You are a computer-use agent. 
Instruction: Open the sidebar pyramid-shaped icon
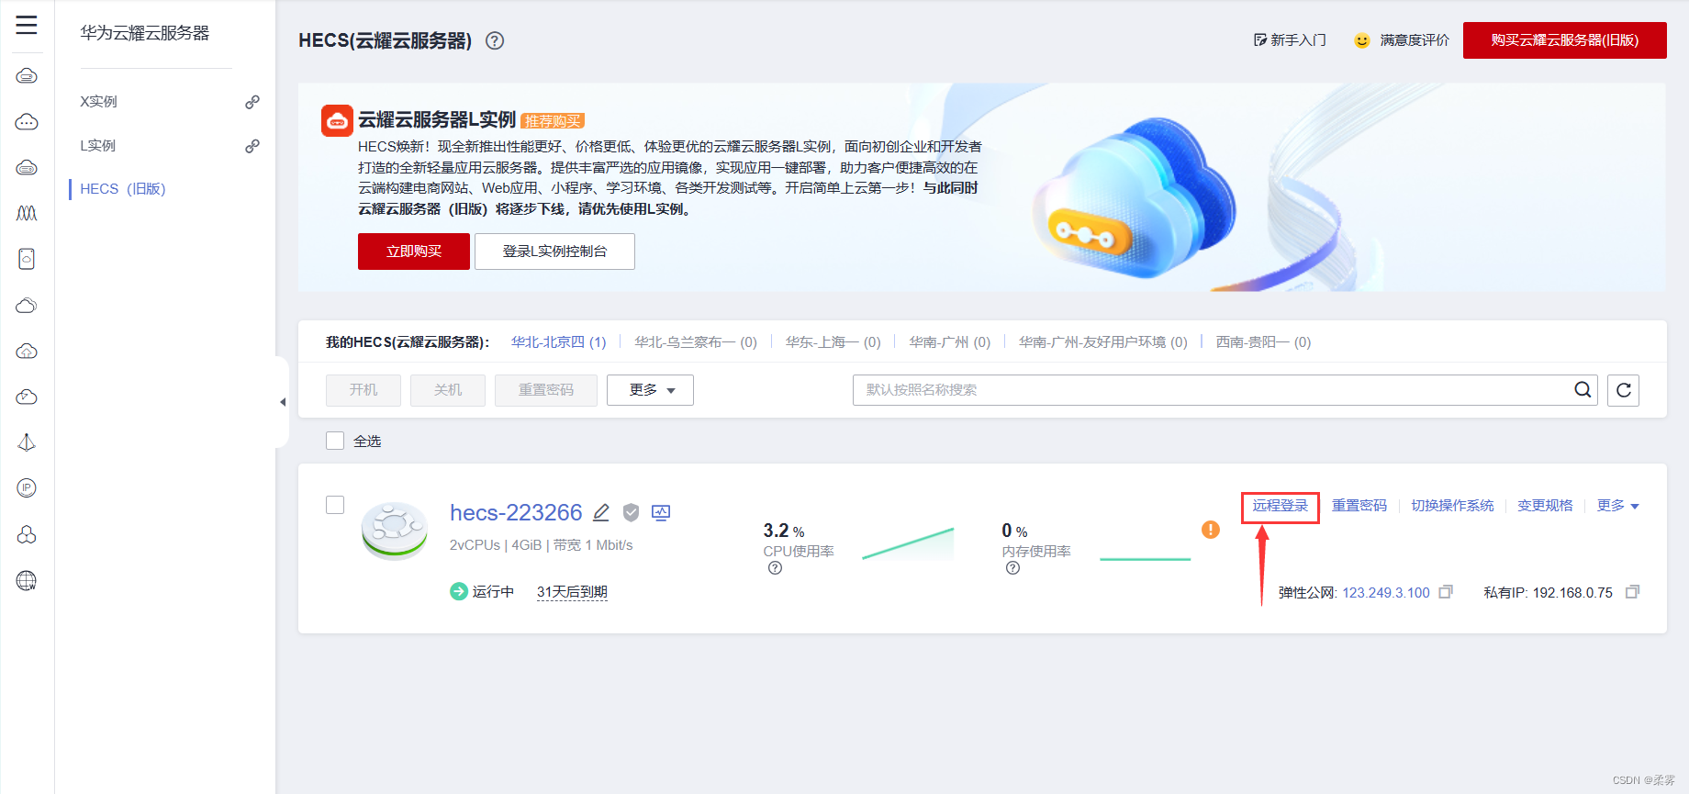point(27,442)
